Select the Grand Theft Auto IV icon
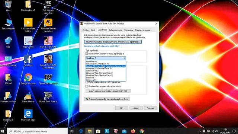The width and height of the screenshot is (238, 134). click(48, 79)
